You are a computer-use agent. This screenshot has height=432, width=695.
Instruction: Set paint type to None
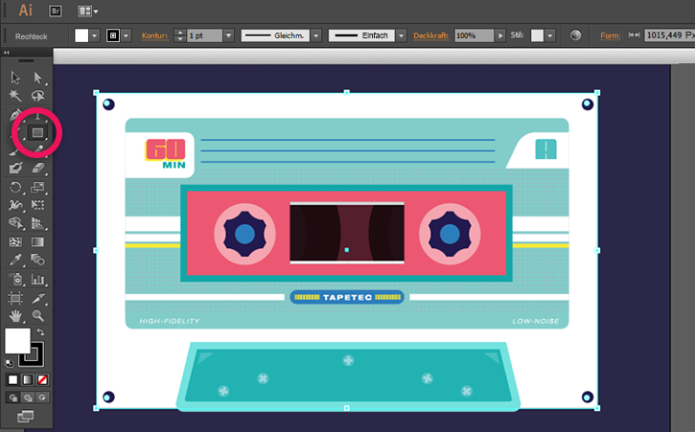tap(42, 379)
